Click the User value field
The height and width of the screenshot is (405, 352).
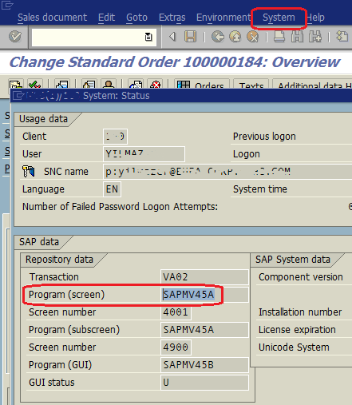click(144, 154)
